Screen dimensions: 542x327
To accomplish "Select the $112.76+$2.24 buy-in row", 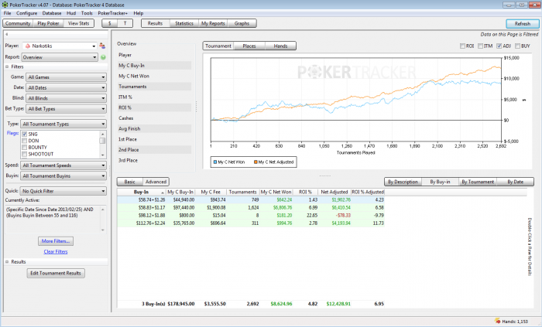I will coord(251,223).
